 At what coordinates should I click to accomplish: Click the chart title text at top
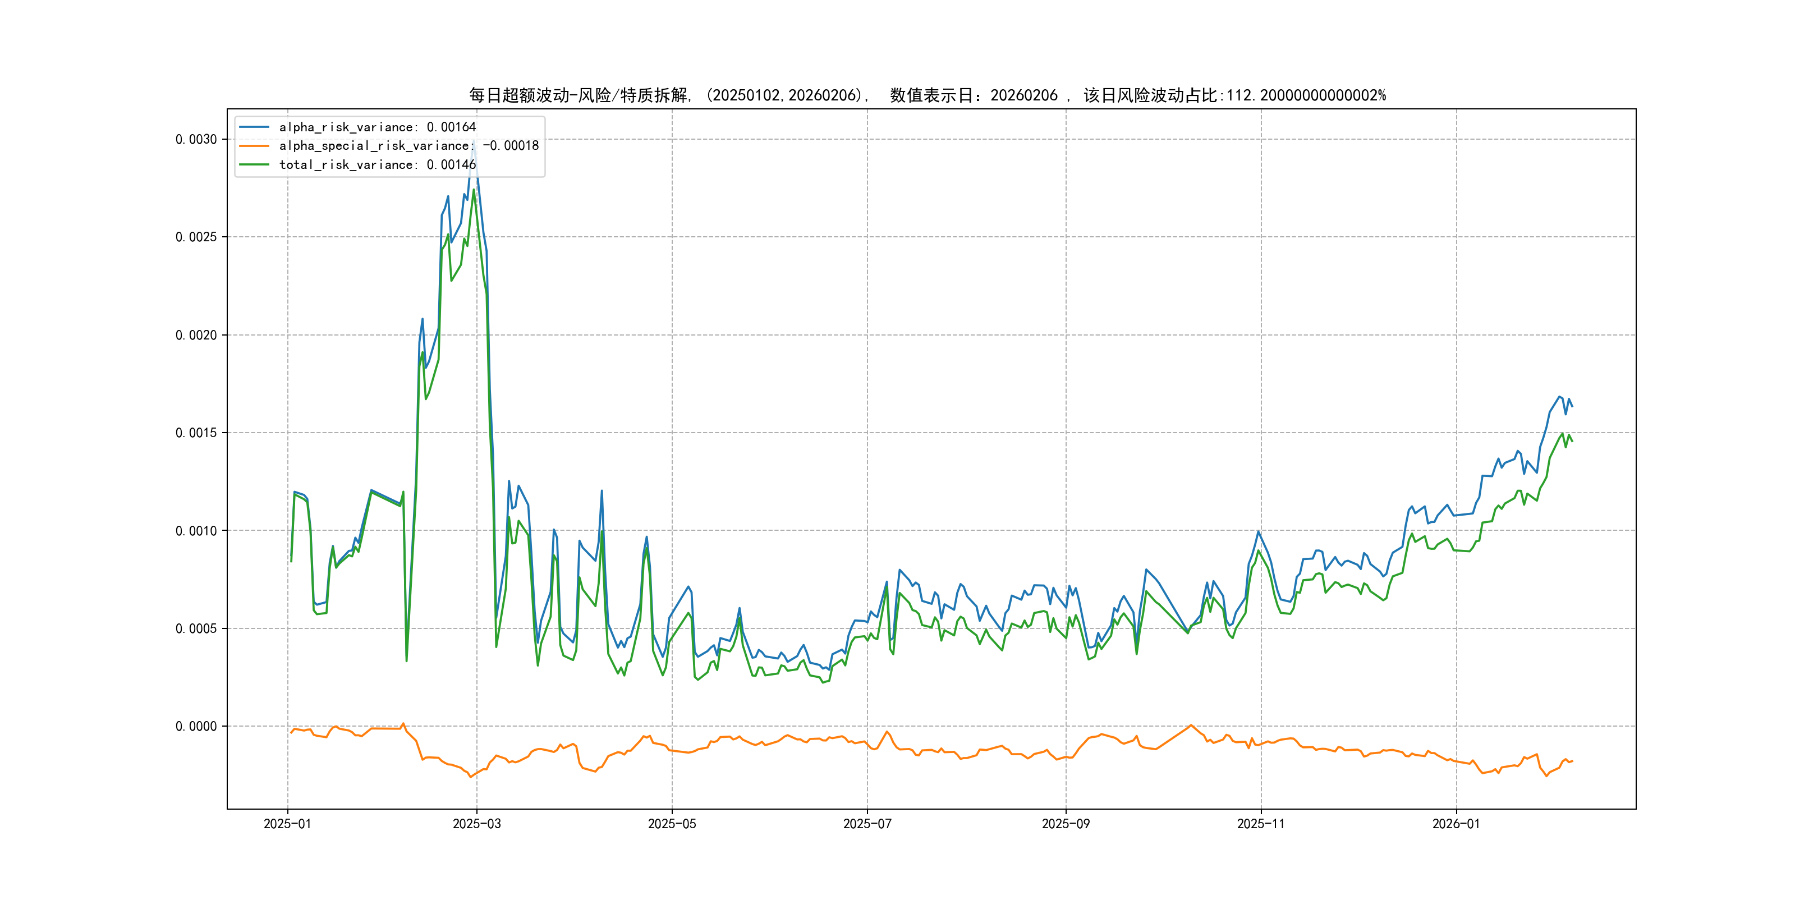(928, 95)
